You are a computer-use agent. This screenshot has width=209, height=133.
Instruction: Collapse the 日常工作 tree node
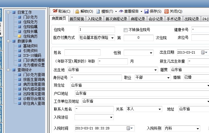[x=8, y=12]
